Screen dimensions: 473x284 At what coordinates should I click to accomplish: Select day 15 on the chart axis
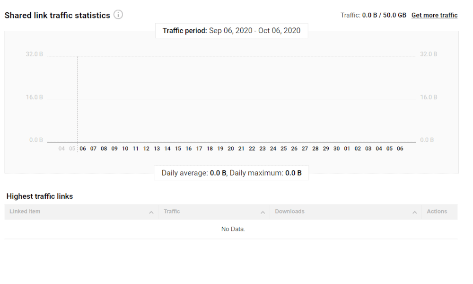pyautogui.click(x=178, y=149)
